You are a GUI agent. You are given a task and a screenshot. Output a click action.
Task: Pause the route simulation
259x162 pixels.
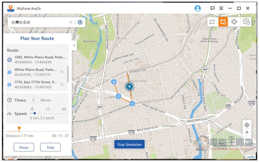[24, 147]
